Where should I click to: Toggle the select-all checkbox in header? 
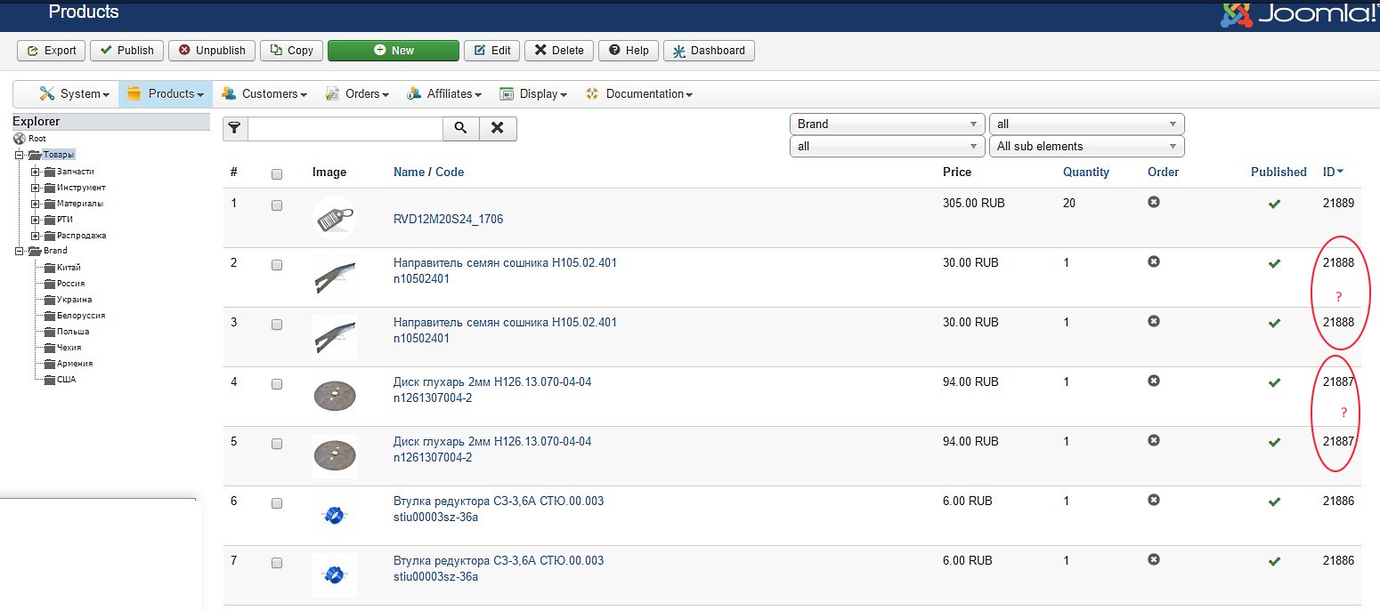point(277,175)
